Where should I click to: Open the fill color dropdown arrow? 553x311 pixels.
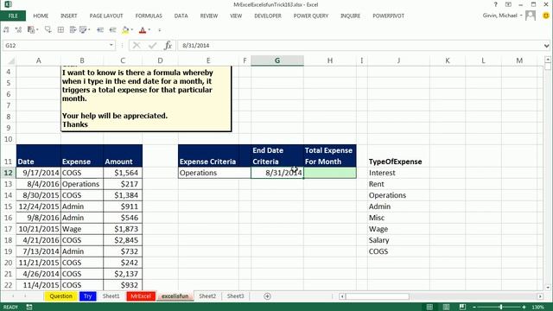tap(132, 30)
